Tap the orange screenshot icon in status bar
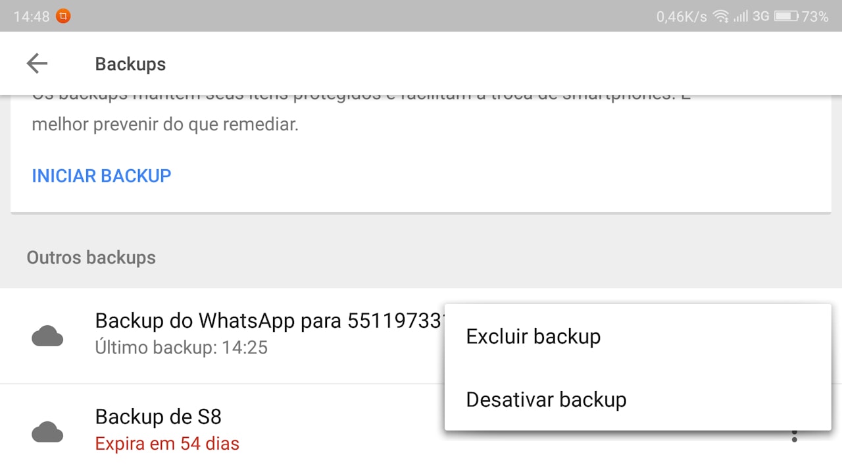The width and height of the screenshot is (842, 474). [63, 16]
